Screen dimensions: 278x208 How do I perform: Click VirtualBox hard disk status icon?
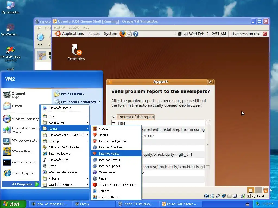pyautogui.click(x=206, y=196)
